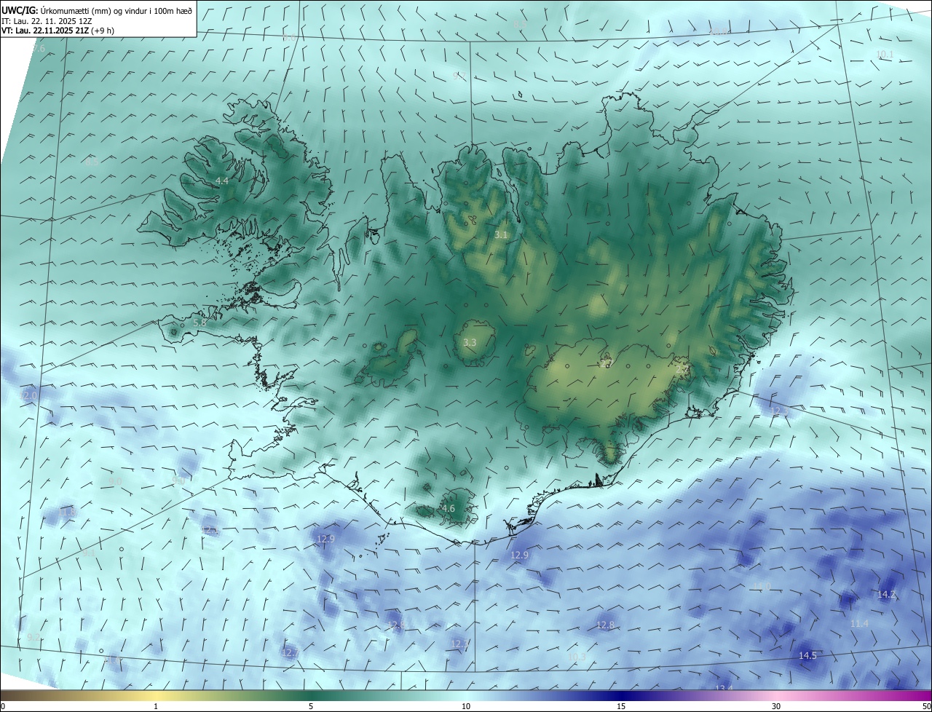This screenshot has height=712, width=932.
Task: Click the 3.1 value label on the map
Action: tap(501, 234)
